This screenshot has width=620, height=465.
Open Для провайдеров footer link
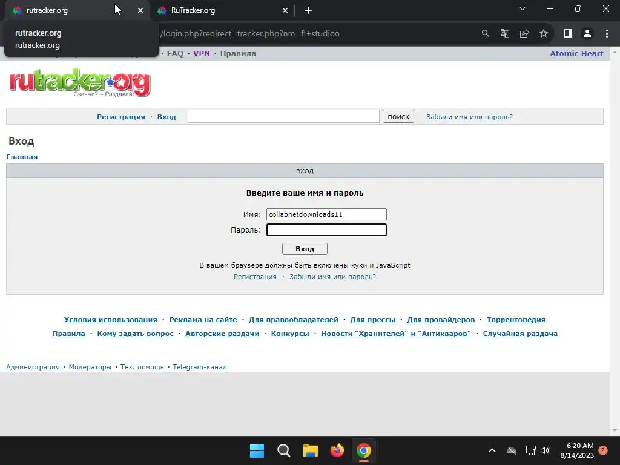pyautogui.click(x=441, y=320)
